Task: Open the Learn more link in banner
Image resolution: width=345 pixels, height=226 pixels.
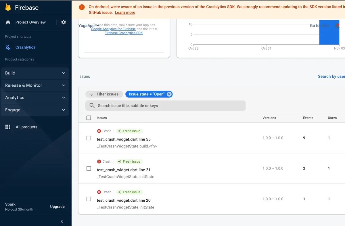Action: (125, 13)
